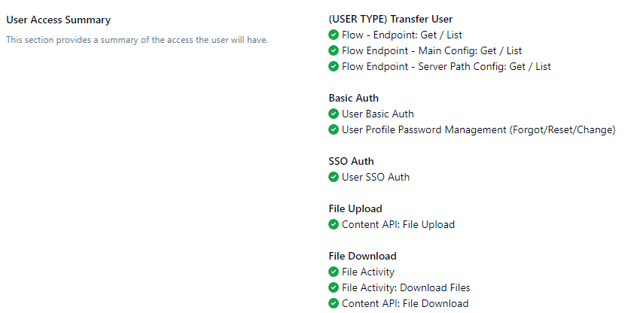The height and width of the screenshot is (313, 631).
Task: Click check icon next to Flow Endpoint - Main Config
Action: [334, 50]
